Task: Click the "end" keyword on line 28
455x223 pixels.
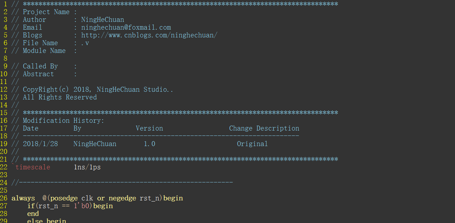Action: click(33, 214)
